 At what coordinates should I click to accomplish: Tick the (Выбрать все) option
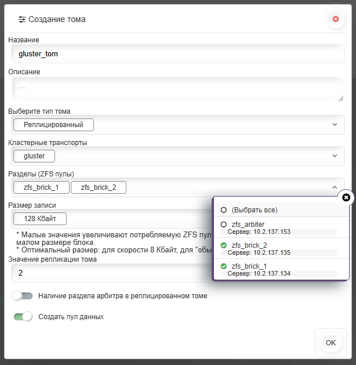(x=223, y=210)
